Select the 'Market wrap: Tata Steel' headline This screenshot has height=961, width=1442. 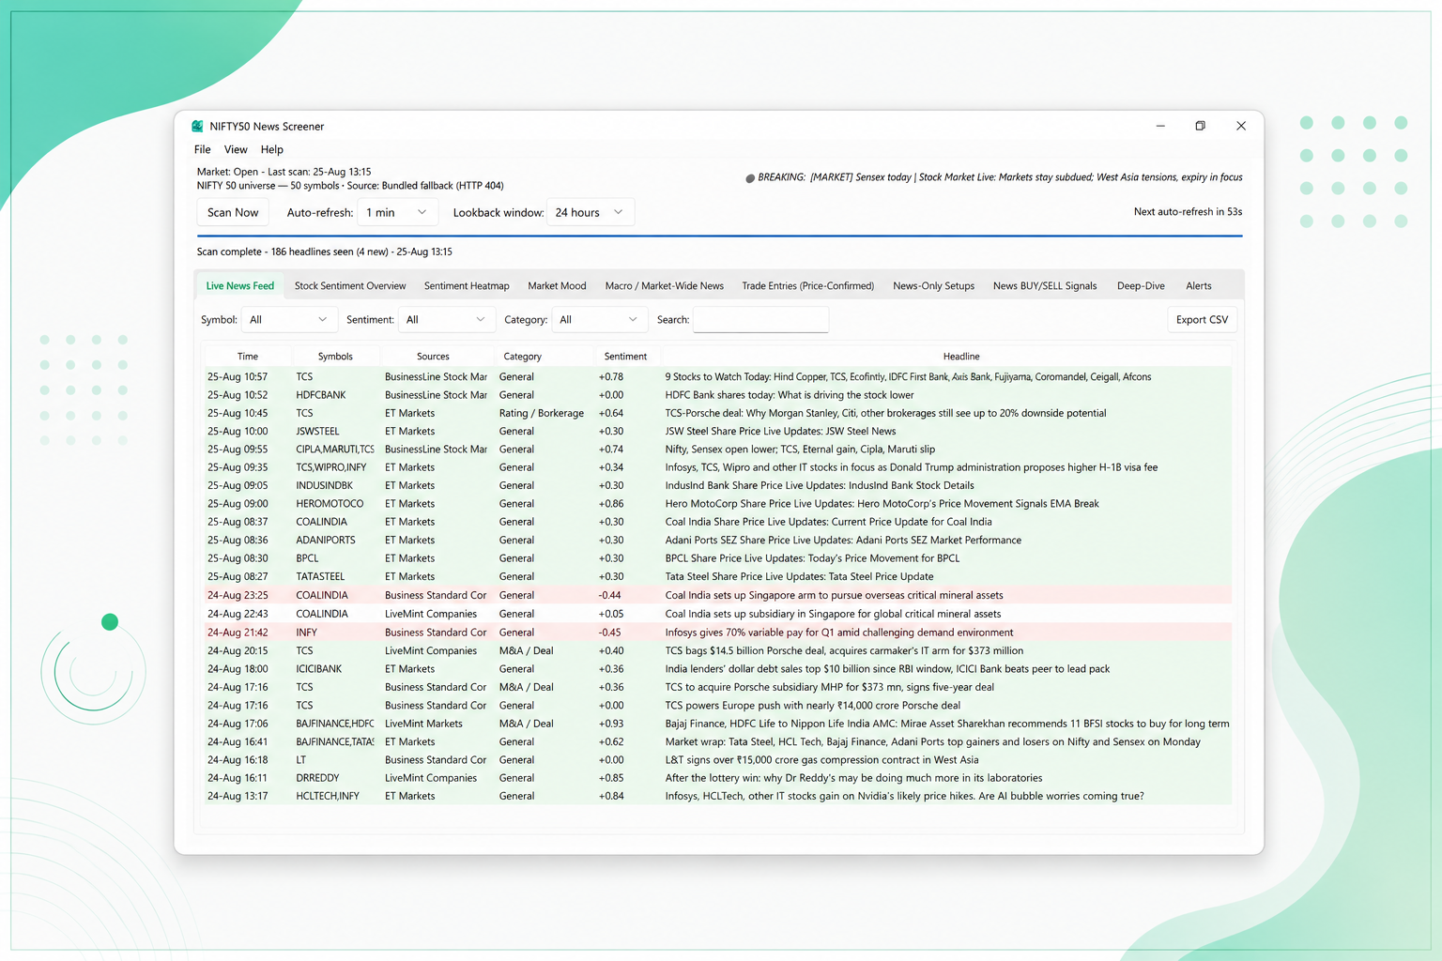pos(932,742)
